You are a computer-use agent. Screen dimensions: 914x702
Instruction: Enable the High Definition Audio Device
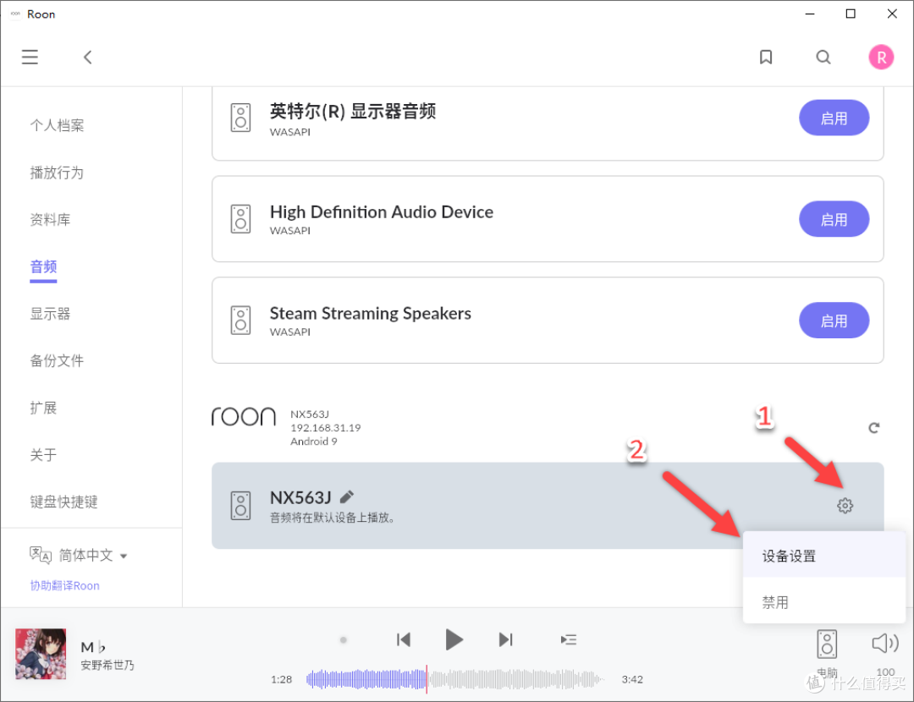tap(834, 219)
